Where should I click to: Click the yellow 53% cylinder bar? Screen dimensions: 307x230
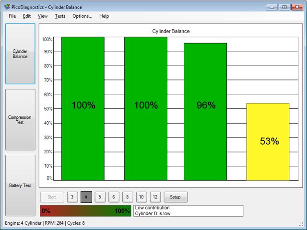pyautogui.click(x=268, y=141)
